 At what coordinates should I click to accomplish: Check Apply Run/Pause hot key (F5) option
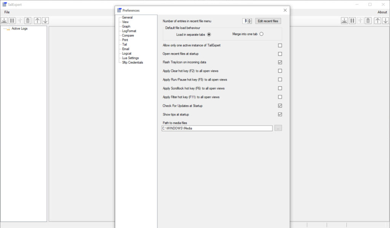click(280, 80)
